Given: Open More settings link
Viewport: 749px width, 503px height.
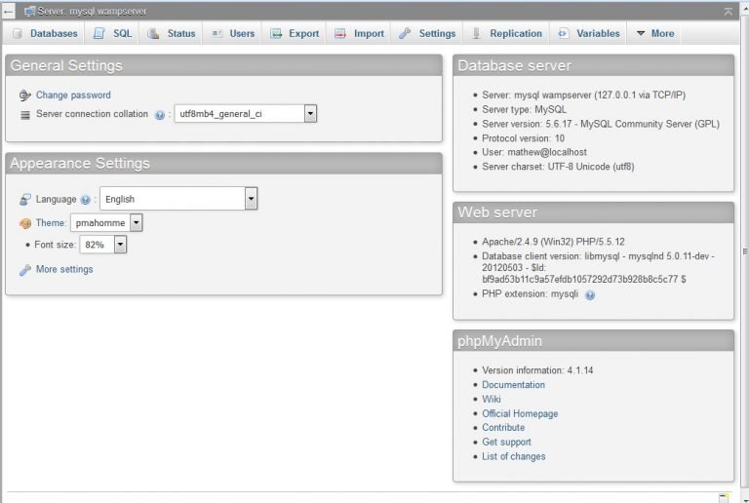Looking at the screenshot, I should [64, 269].
